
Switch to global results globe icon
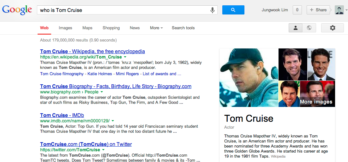click(x=309, y=28)
